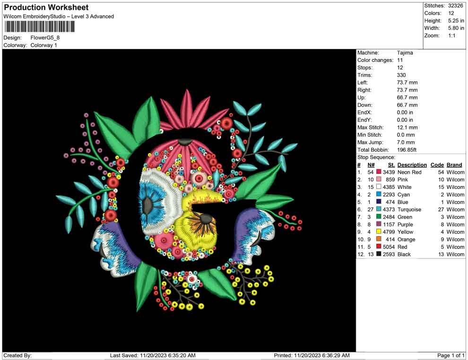Image resolution: width=468 pixels, height=360 pixels.
Task: Click the Colors value '12' in header
Action: pyautogui.click(x=451, y=13)
